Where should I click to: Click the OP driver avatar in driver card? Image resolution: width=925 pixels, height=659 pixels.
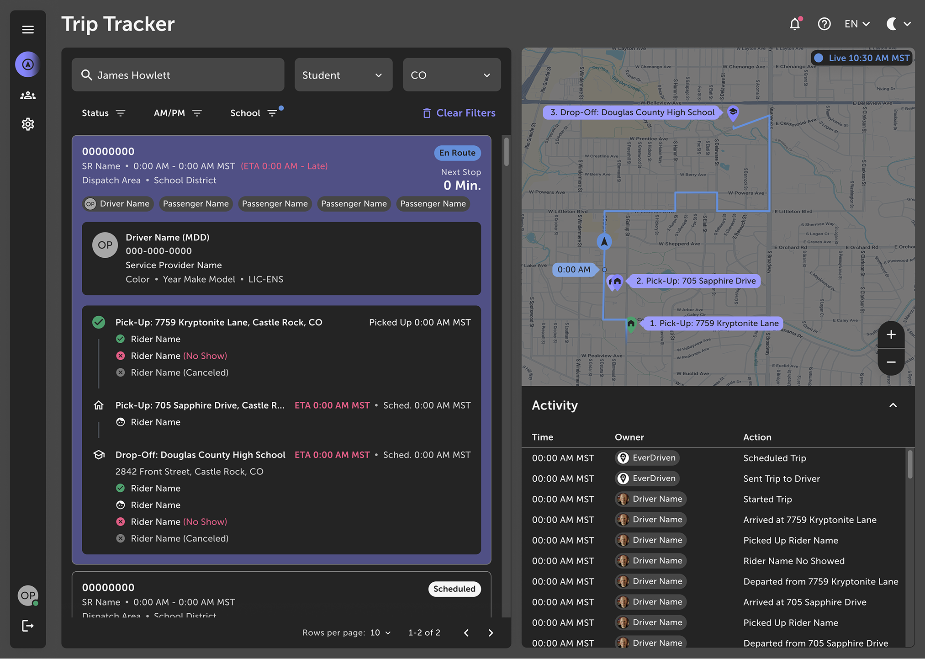[x=105, y=245]
